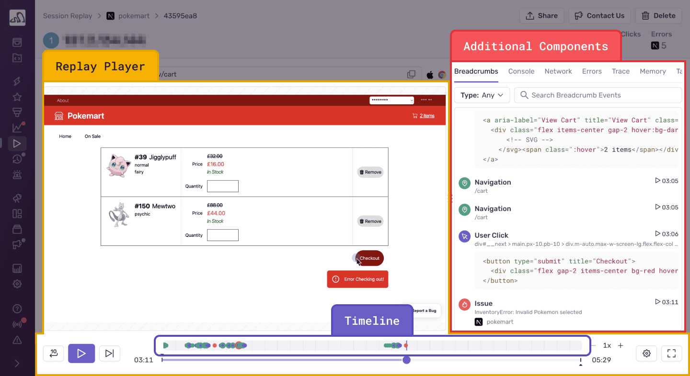Select the Issues icon in the left sidebar
690x376 pixels.
[x=17, y=42]
